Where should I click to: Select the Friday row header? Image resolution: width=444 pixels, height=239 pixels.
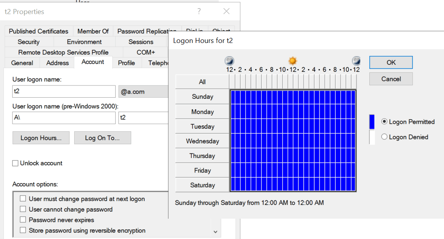coord(202,171)
